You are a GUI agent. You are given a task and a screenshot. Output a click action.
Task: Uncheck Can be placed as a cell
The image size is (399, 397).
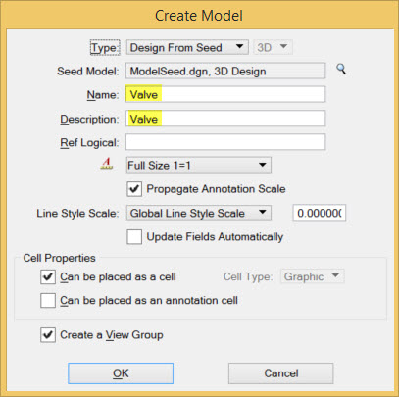tap(48, 276)
